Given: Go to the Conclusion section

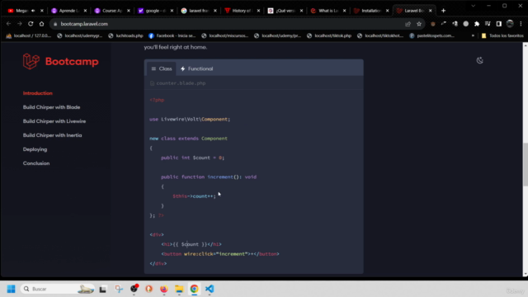Looking at the screenshot, I should 36,163.
